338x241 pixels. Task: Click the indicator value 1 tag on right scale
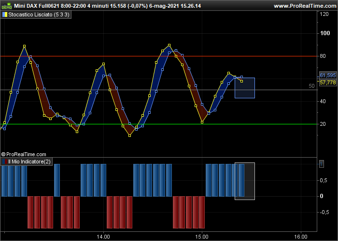pos(322,164)
